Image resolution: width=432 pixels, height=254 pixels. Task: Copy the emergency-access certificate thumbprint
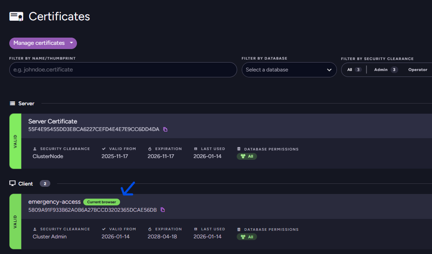(163, 210)
